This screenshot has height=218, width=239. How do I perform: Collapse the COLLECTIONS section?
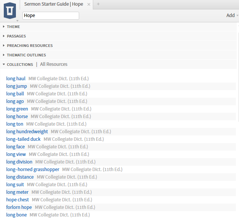[x=20, y=64]
